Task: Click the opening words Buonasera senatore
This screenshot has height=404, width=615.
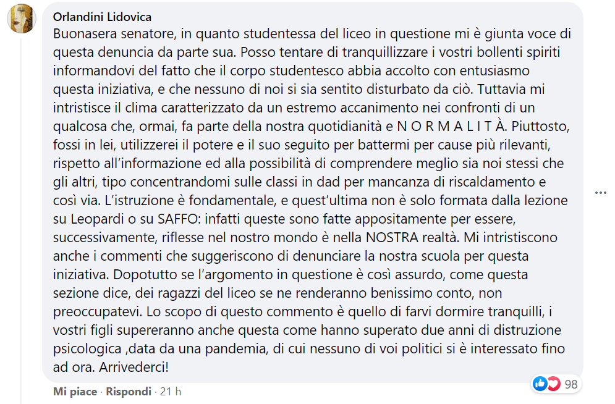Action: (x=114, y=34)
